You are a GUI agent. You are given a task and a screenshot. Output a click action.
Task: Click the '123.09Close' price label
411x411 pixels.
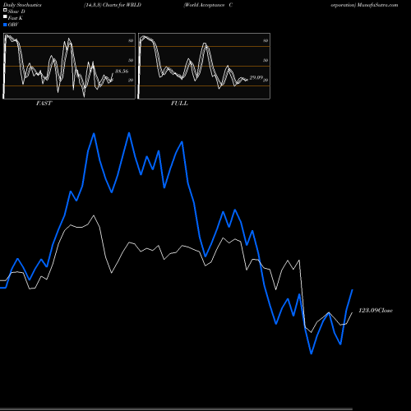[x=376, y=311]
